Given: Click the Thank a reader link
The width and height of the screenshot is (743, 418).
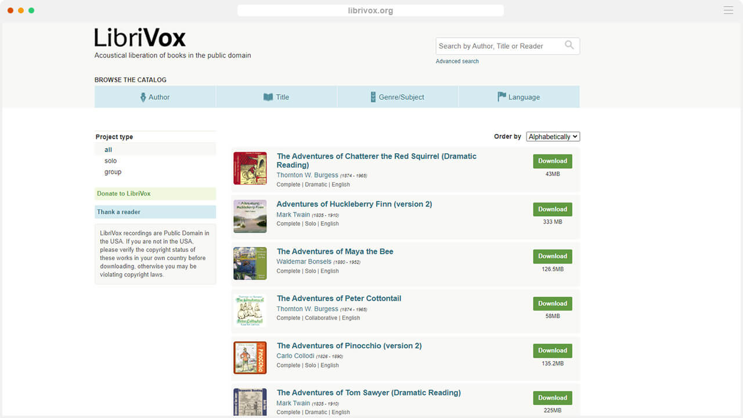Looking at the screenshot, I should pyautogui.click(x=118, y=212).
